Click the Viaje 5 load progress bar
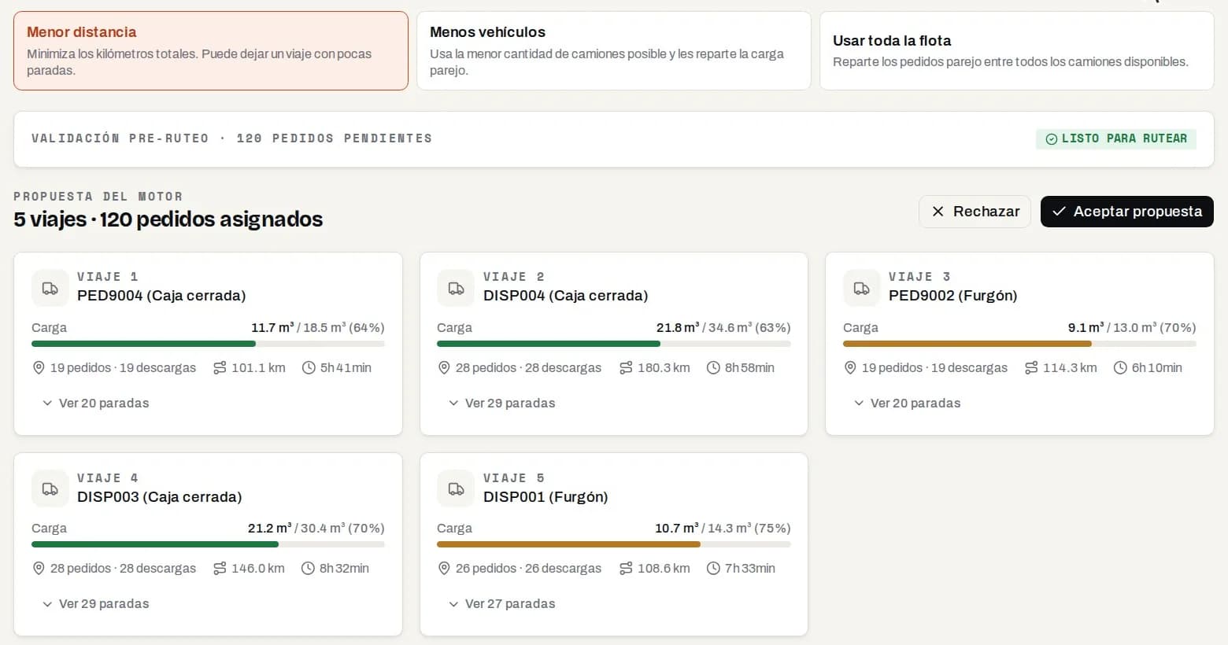This screenshot has width=1228, height=645. point(614,544)
